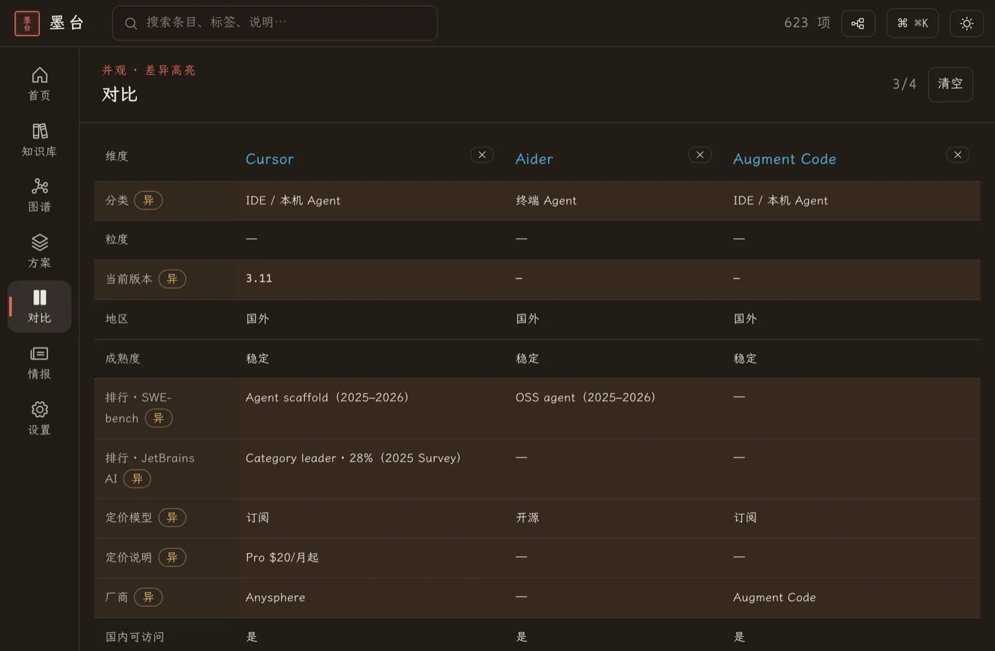The width and height of the screenshot is (995, 651).
Task: Click the 开源 pricing model cell
Action: click(527, 518)
